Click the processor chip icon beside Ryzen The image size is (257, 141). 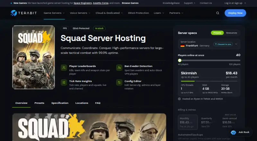(x=179, y=99)
